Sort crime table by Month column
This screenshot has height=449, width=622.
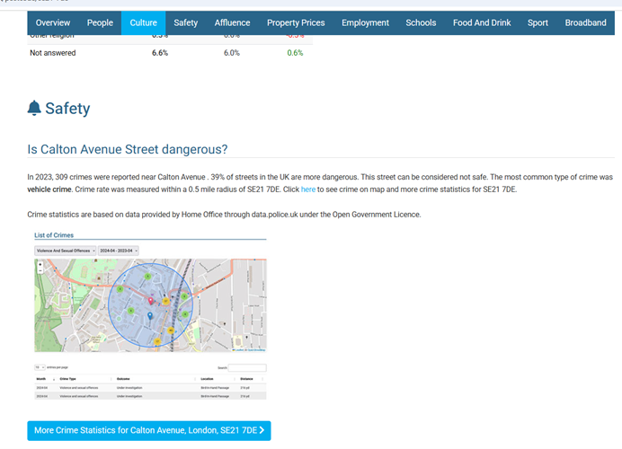click(42, 380)
